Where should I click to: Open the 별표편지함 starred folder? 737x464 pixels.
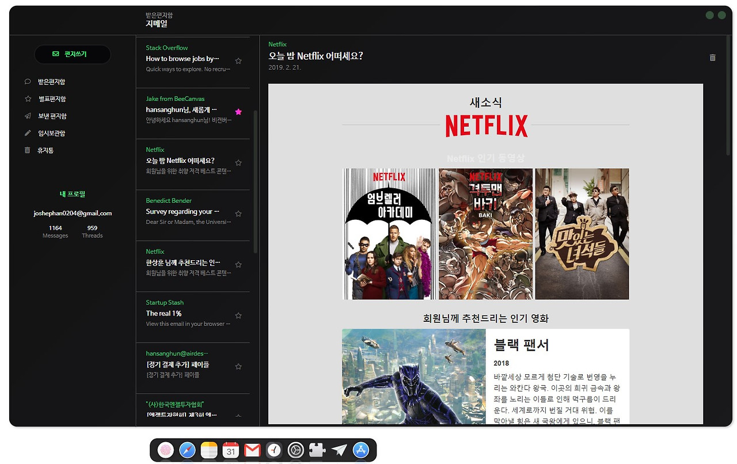(x=52, y=99)
